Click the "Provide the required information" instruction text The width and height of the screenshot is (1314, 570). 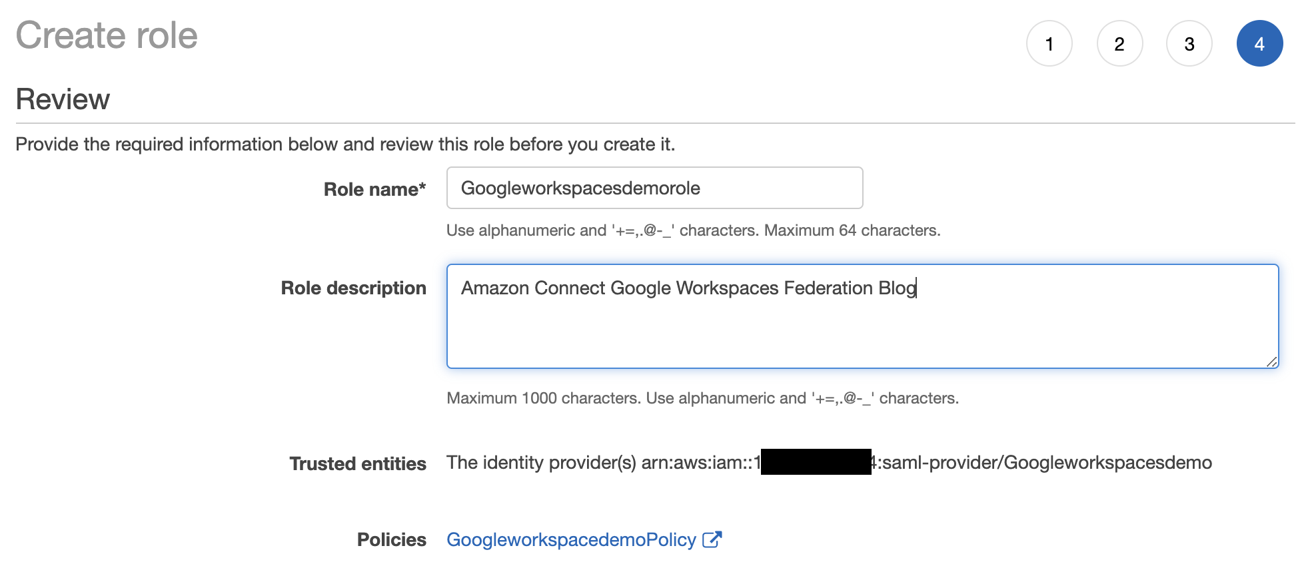pos(345,144)
